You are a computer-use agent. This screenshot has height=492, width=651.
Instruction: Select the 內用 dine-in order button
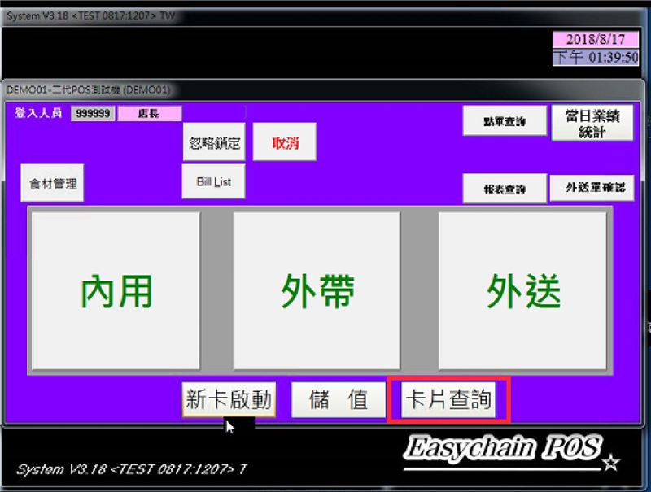[x=115, y=291]
